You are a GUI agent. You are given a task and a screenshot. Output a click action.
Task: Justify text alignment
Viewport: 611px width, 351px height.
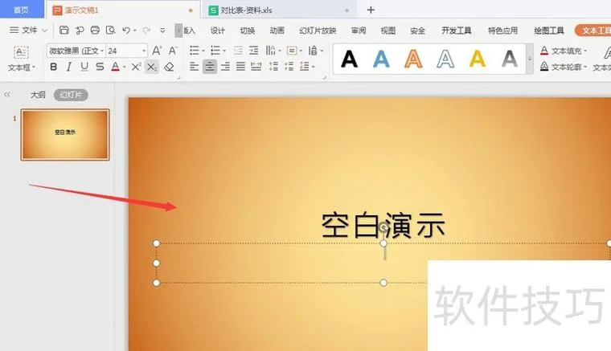click(x=241, y=67)
